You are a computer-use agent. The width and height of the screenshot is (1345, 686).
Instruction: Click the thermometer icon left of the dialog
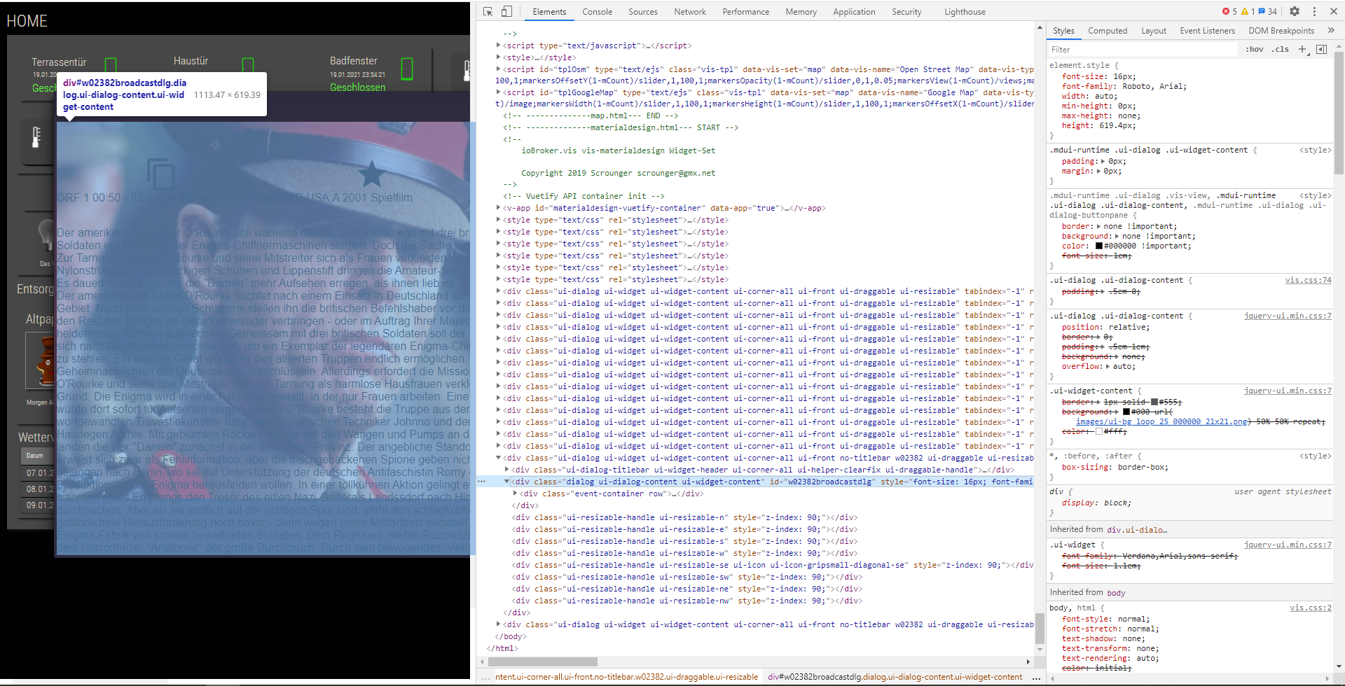[36, 136]
